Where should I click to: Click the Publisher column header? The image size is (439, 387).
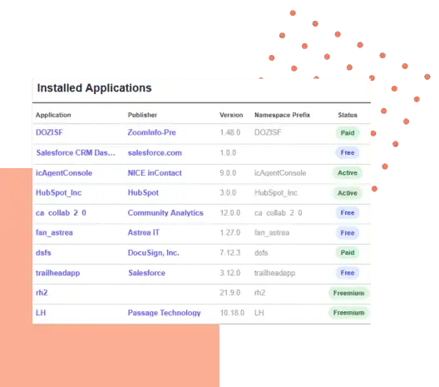click(x=142, y=115)
